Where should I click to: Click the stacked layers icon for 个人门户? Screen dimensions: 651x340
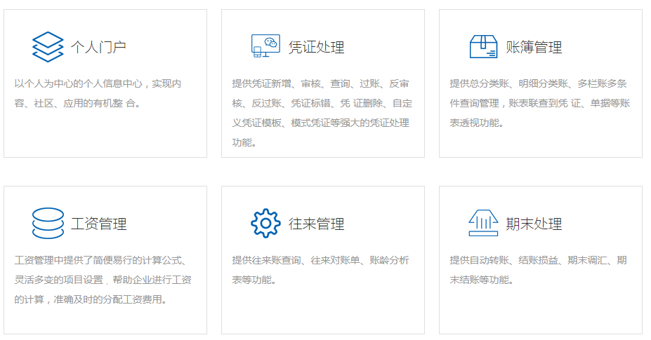coord(48,47)
